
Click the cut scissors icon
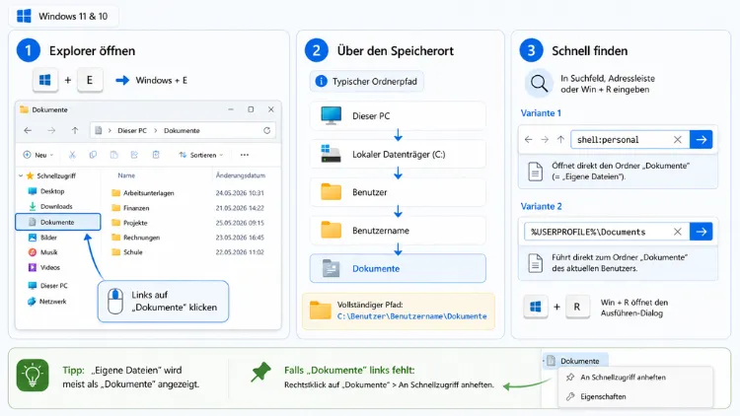click(x=72, y=155)
